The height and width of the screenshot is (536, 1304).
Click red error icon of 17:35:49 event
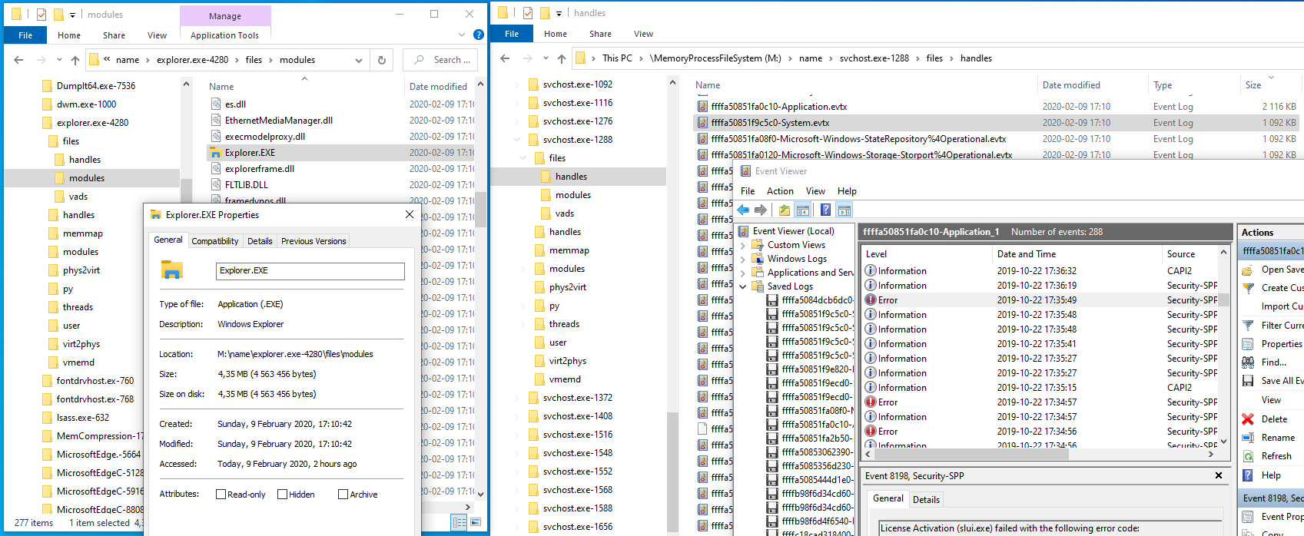coord(871,300)
